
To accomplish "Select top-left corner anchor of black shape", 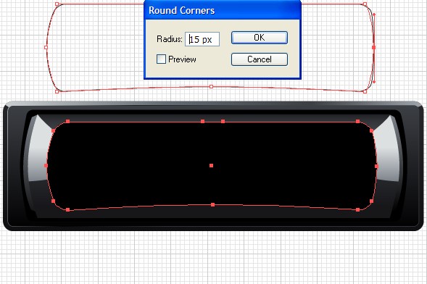I will (x=68, y=121).
